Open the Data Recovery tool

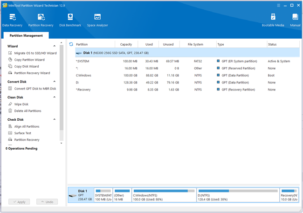point(13,20)
